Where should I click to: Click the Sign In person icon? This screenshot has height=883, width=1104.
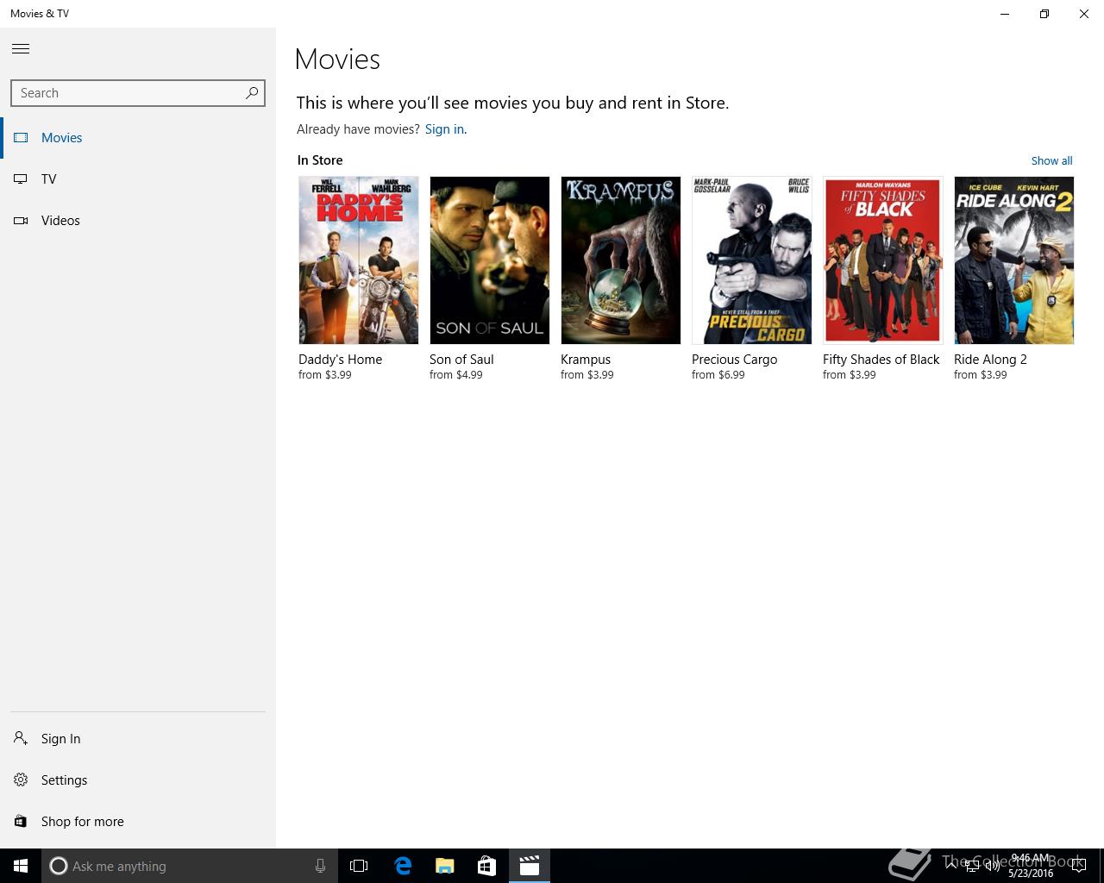(21, 738)
